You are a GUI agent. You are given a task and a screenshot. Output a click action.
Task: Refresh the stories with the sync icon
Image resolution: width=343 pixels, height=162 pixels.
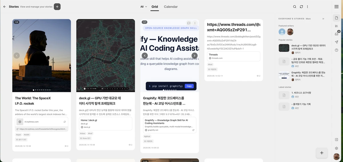[301, 7]
